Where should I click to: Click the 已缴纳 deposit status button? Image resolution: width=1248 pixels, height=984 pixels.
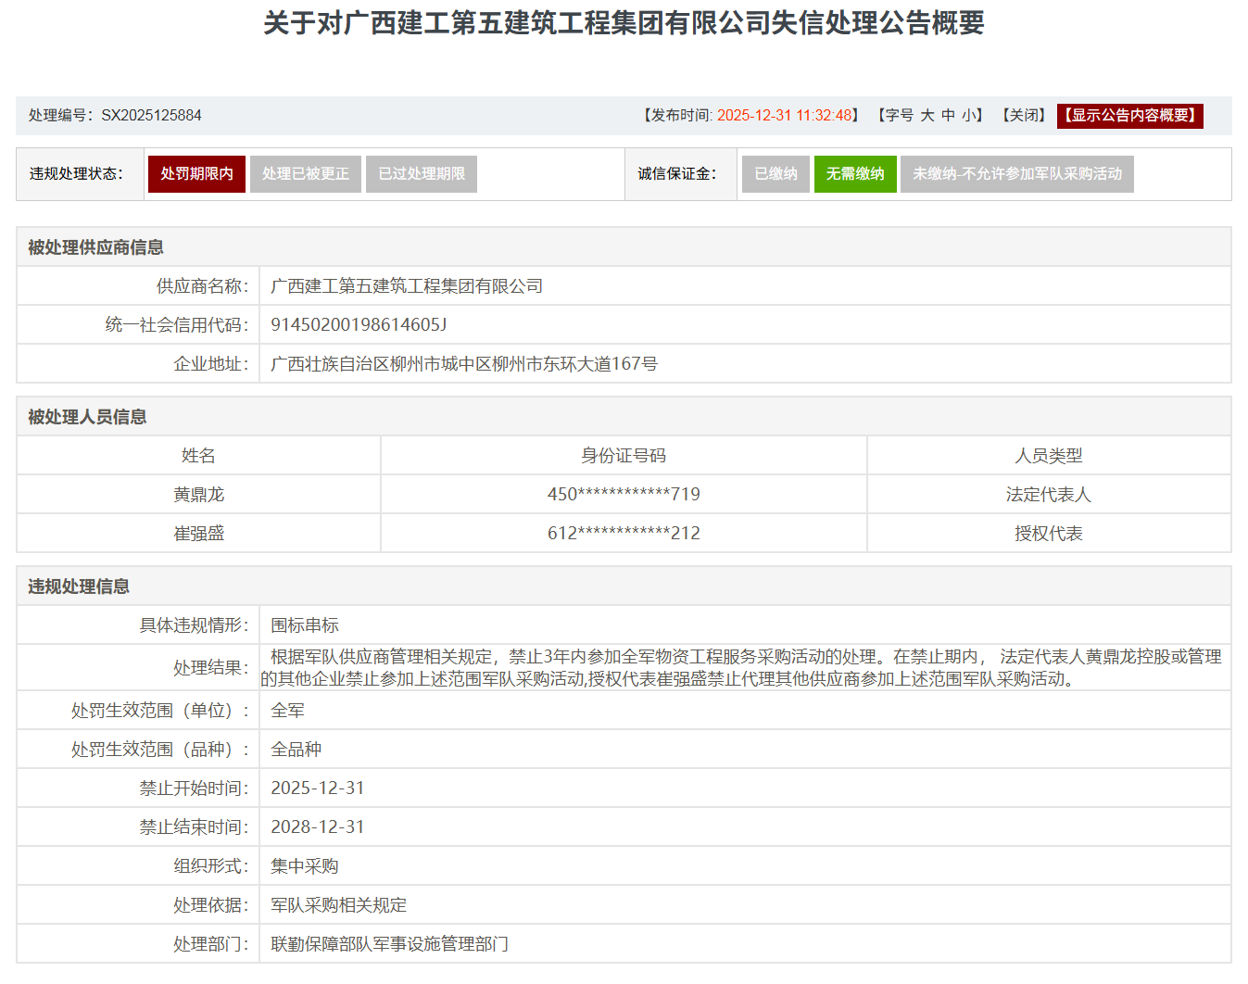coord(775,174)
